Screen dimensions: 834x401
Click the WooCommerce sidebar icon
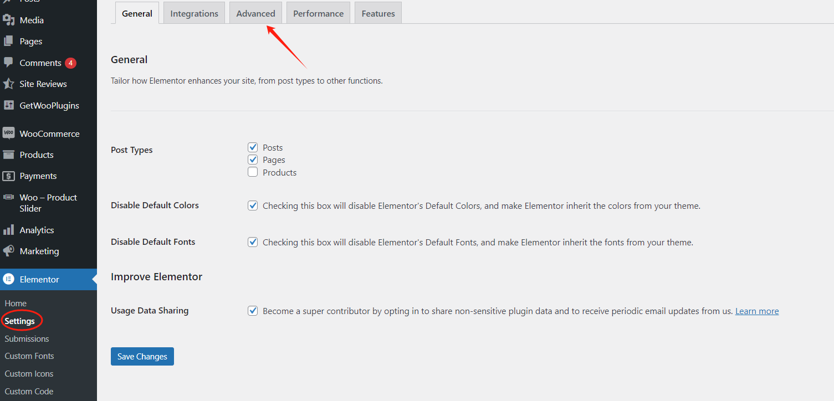tap(9, 133)
